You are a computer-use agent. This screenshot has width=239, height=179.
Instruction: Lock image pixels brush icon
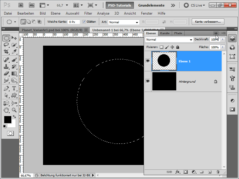pyautogui.click(x=167, y=47)
